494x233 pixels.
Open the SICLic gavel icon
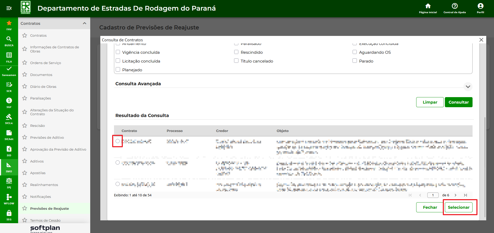coord(9,117)
